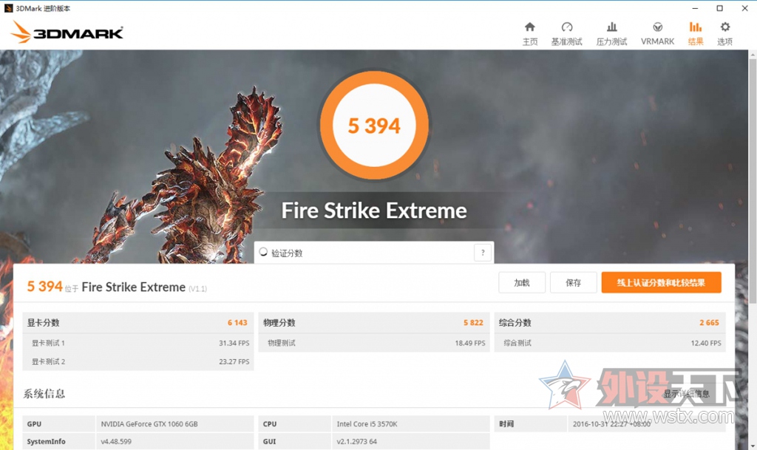Click the 18.49 FPS value
757x450 pixels.
pos(469,343)
